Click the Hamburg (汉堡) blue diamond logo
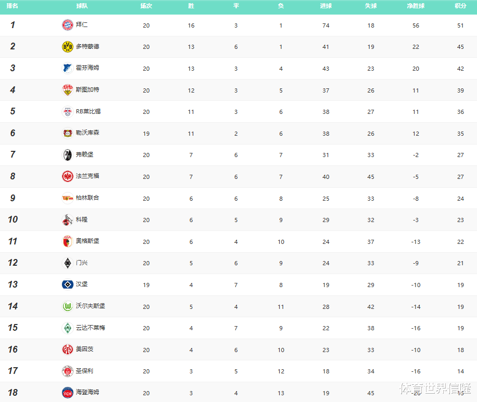 click(x=67, y=284)
